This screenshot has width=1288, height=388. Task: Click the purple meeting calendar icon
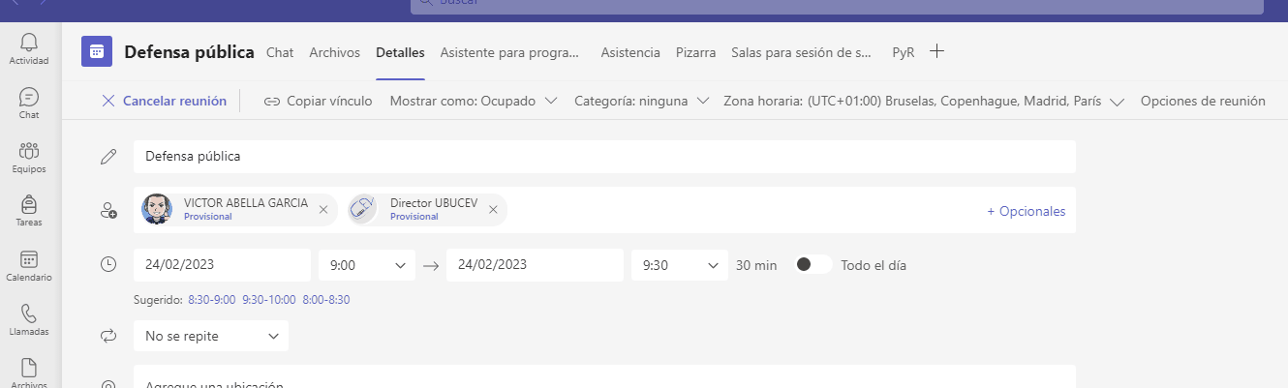pos(97,52)
